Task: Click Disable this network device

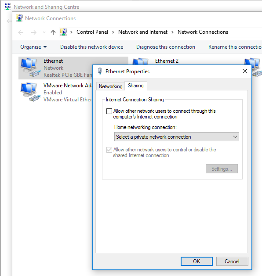Action: point(92,47)
